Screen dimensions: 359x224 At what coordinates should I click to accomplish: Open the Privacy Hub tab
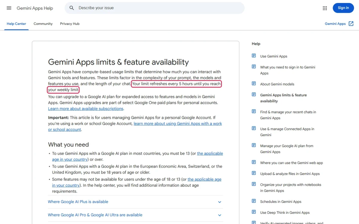tap(70, 24)
